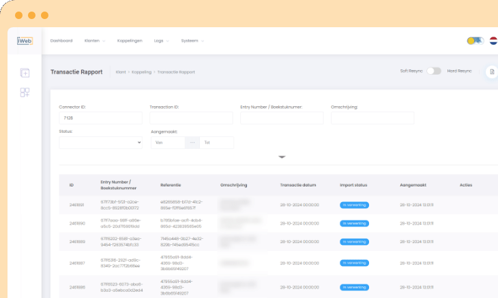Click the Klant breadcrumb link
The height and width of the screenshot is (298, 498).
pos(121,71)
